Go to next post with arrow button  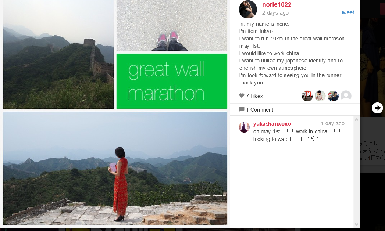click(x=377, y=108)
